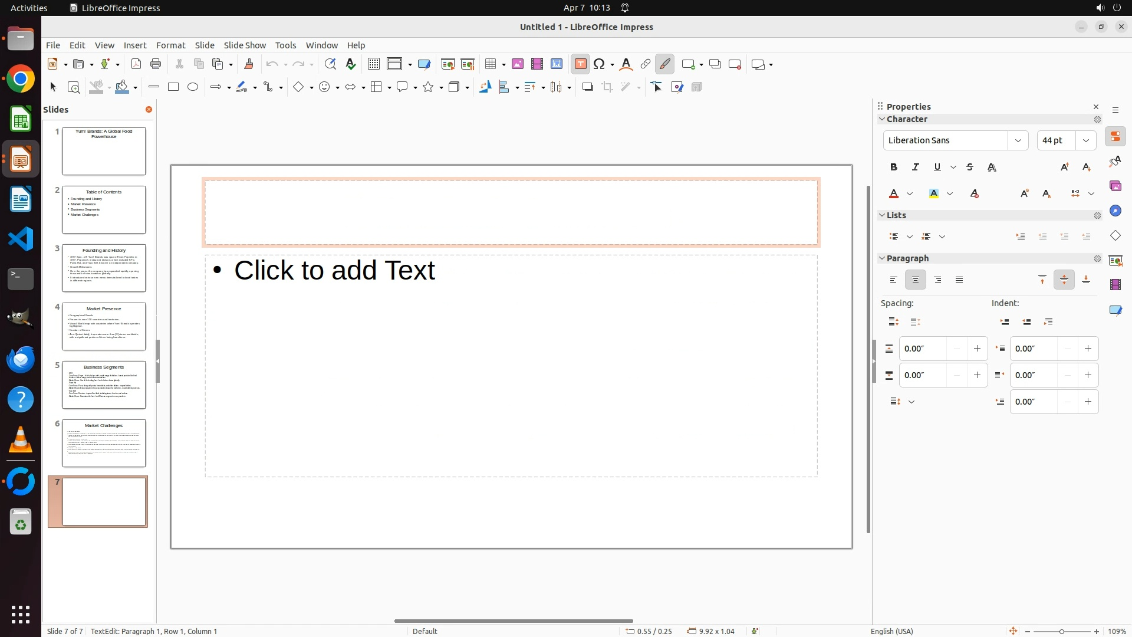Open the font size dropdown
Screen dimensions: 1132x637
coord(1086,140)
